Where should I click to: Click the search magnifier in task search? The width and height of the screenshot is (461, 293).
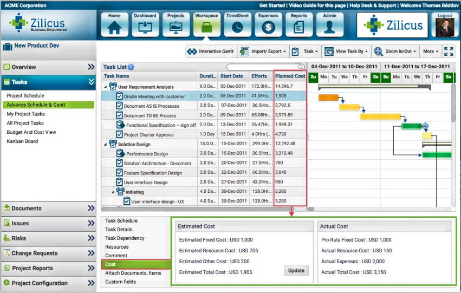pos(301,67)
